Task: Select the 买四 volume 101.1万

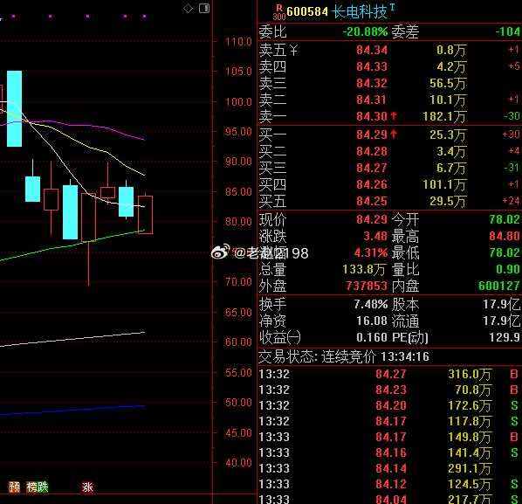Action: click(x=444, y=184)
